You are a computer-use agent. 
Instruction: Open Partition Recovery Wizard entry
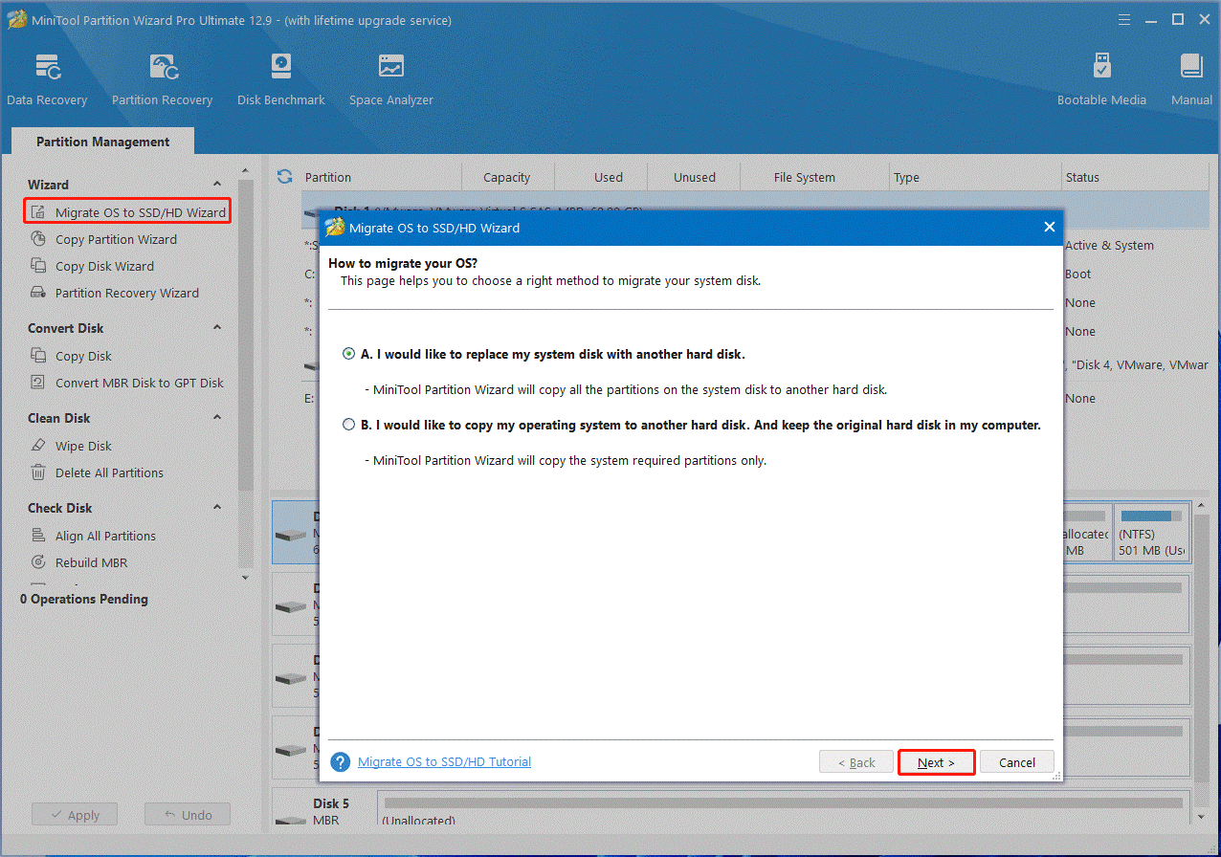[127, 293]
